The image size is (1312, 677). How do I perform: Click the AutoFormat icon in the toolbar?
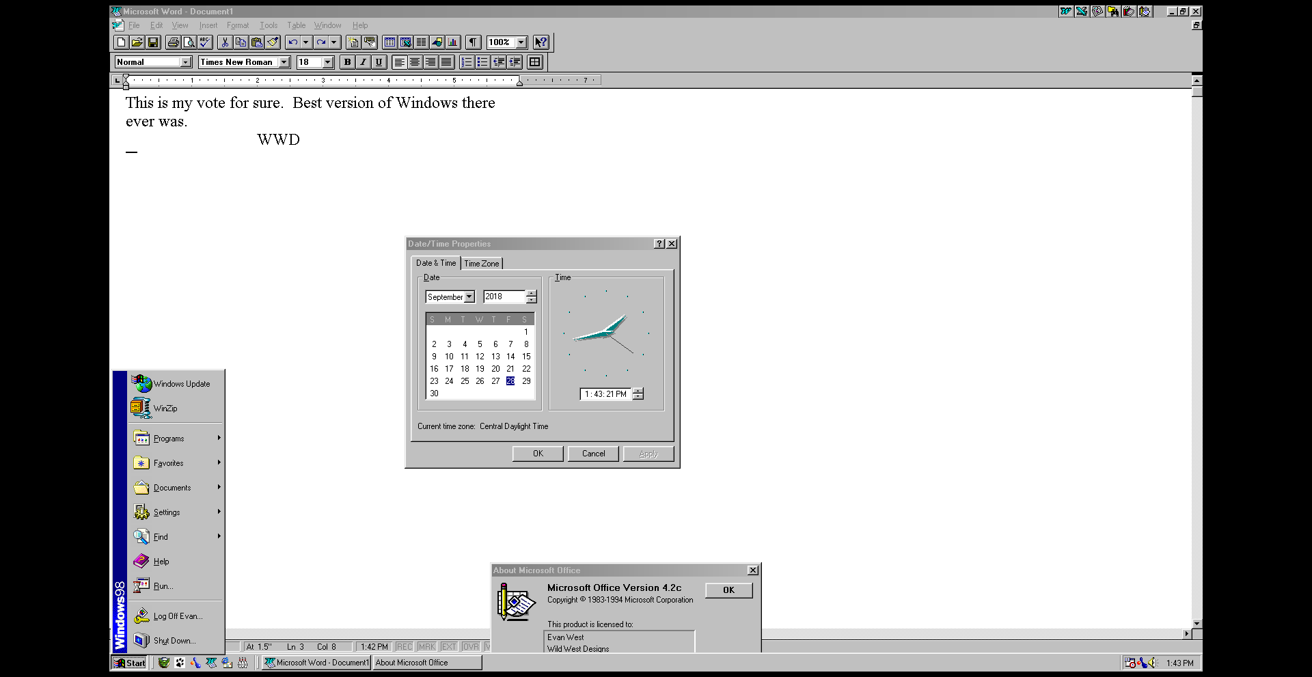point(354,42)
